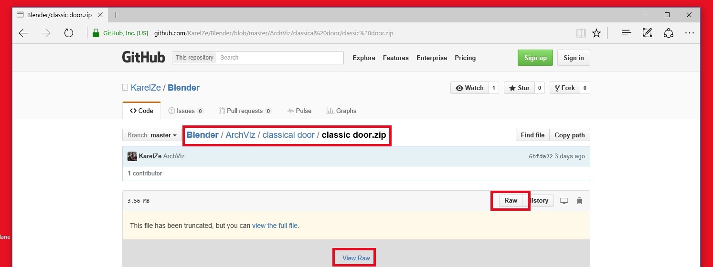Go back with the browser back arrow
The width and height of the screenshot is (713, 267).
pos(23,33)
